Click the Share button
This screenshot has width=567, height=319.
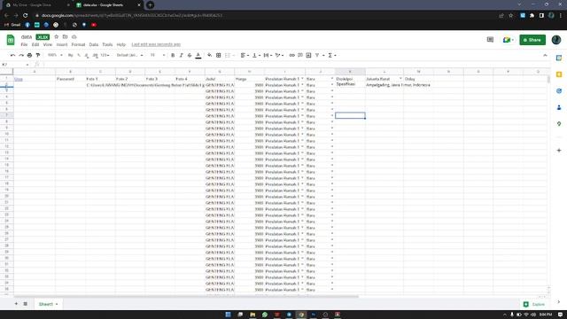(532, 40)
